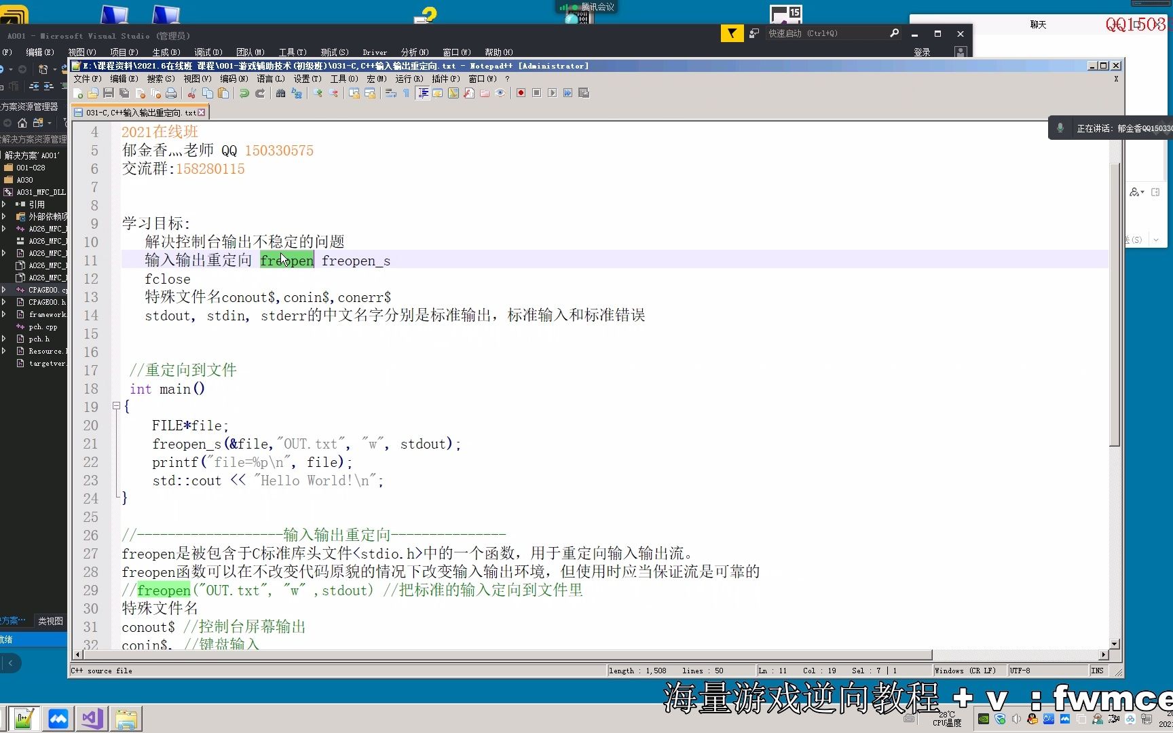Click Notepad++ icon in the taskbar
1173x733 pixels.
(24, 719)
